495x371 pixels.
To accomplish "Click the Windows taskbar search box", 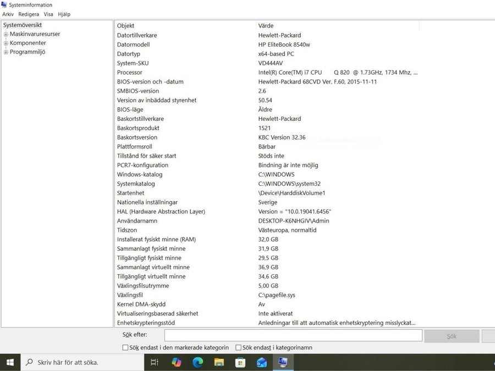I will click(x=82, y=362).
